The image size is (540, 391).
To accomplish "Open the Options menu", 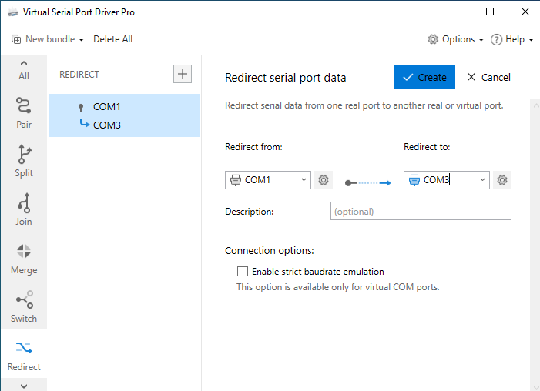I will pos(455,39).
